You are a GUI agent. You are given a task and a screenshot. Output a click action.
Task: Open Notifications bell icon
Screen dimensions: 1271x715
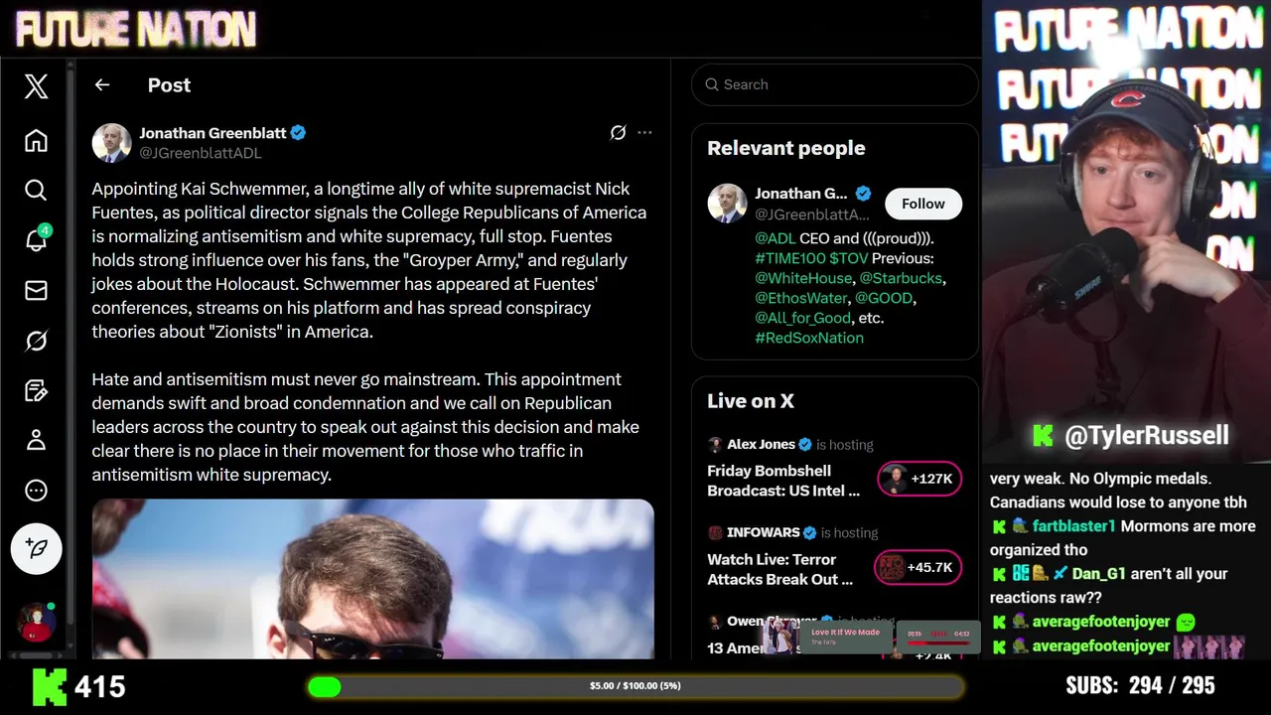coord(36,239)
